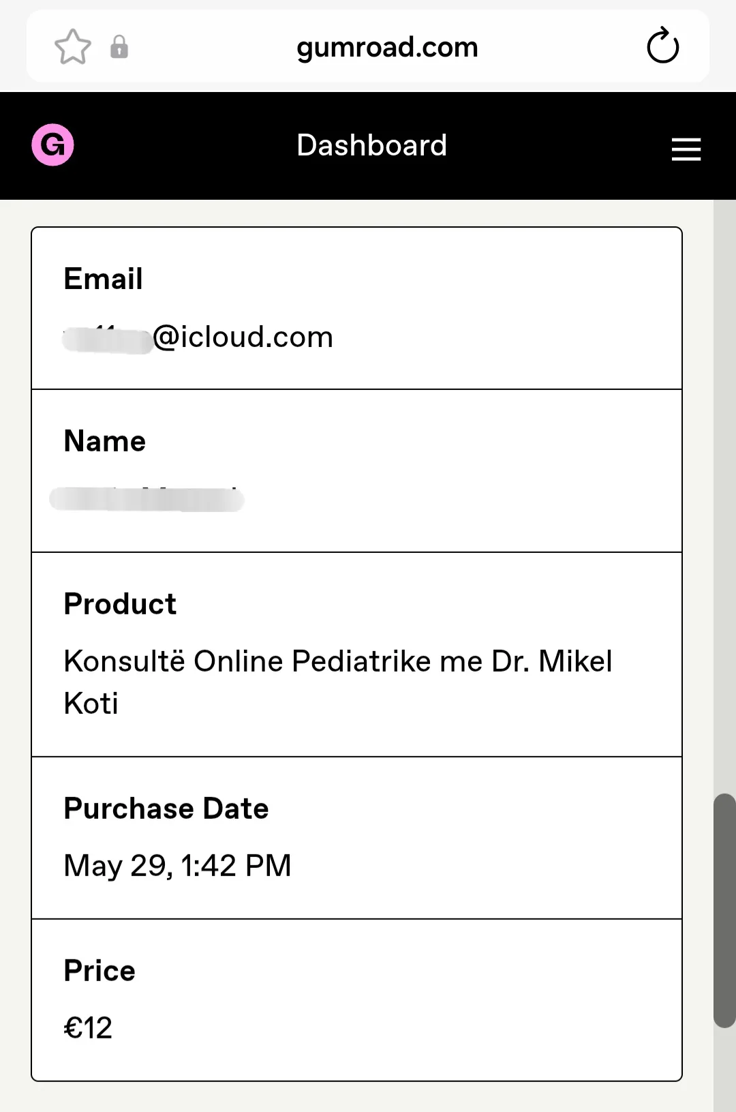Click the blurred customer name value
736x1112 pixels.
(x=147, y=499)
